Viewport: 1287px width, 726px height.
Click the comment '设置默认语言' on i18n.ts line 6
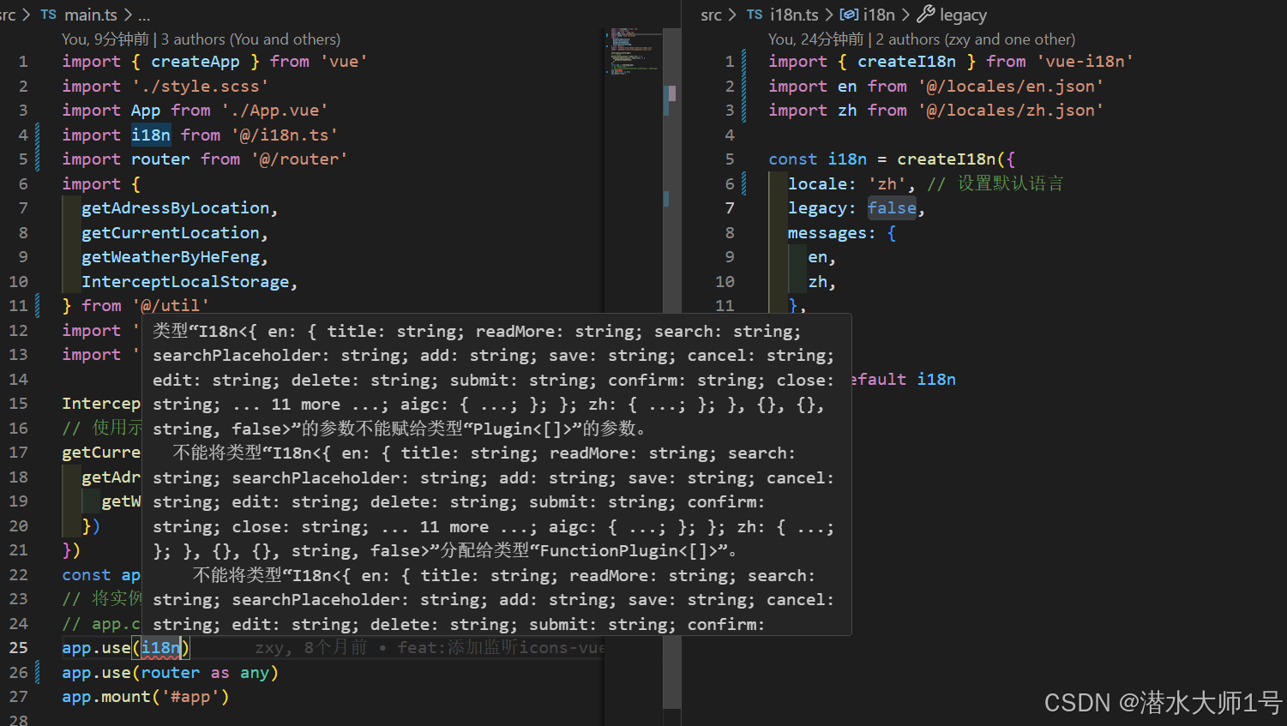pyautogui.click(x=1011, y=184)
